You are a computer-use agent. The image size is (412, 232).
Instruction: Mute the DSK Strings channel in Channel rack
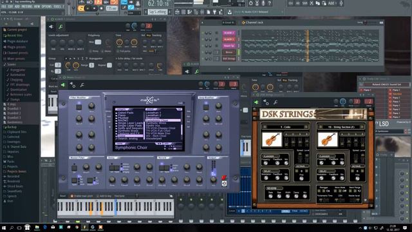pos(203,59)
